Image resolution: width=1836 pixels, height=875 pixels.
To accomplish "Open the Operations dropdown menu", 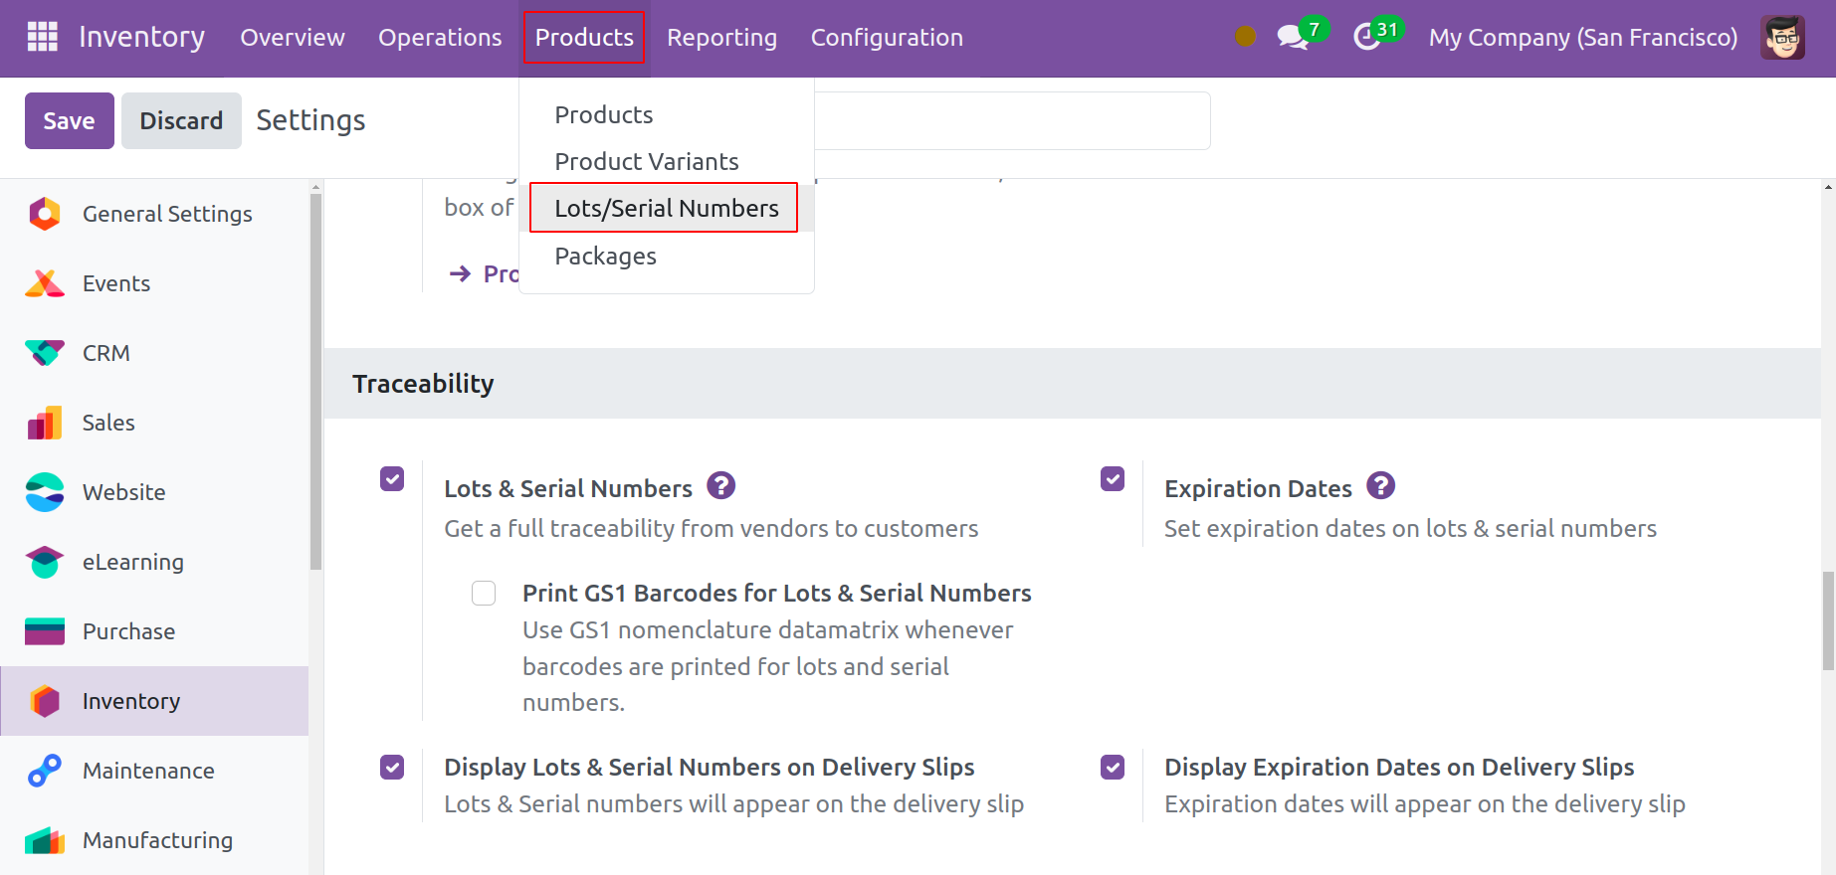I will [440, 38].
